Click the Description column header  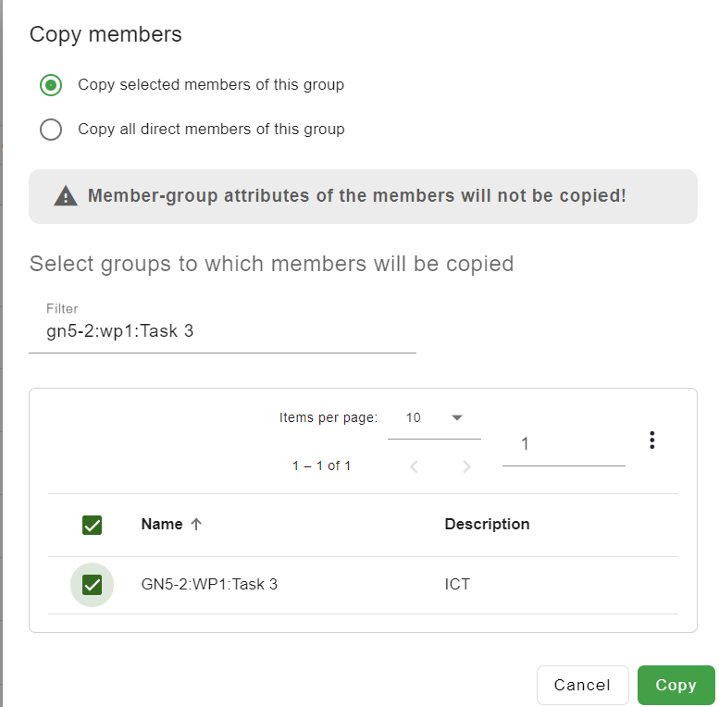tap(487, 524)
